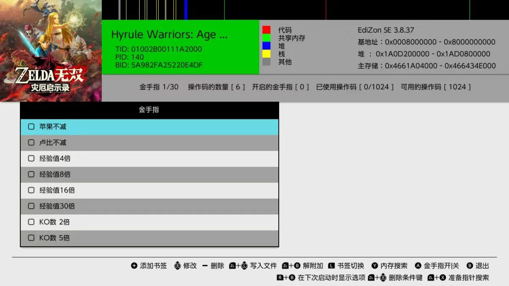The height and width of the screenshot is (286, 509).
Task: Click the 解附加 label
Action: 313,266
